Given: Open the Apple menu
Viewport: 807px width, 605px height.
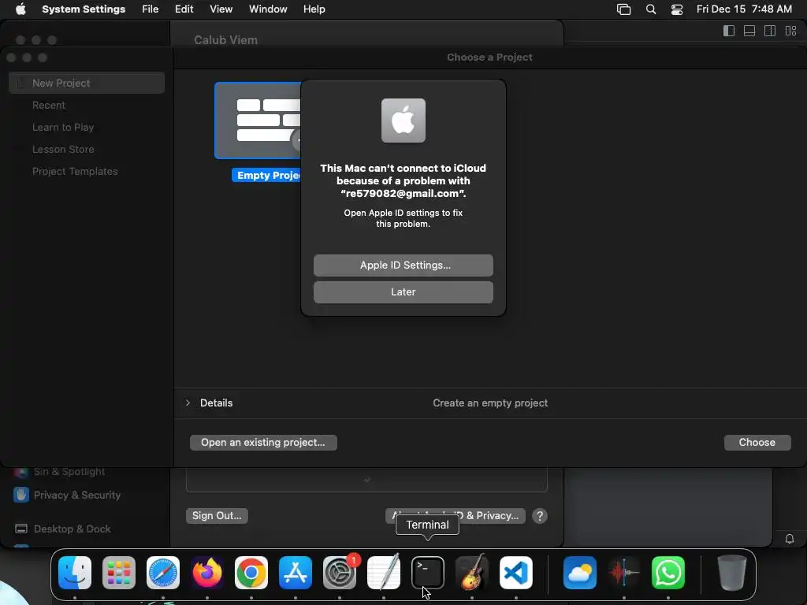Looking at the screenshot, I should [20, 9].
